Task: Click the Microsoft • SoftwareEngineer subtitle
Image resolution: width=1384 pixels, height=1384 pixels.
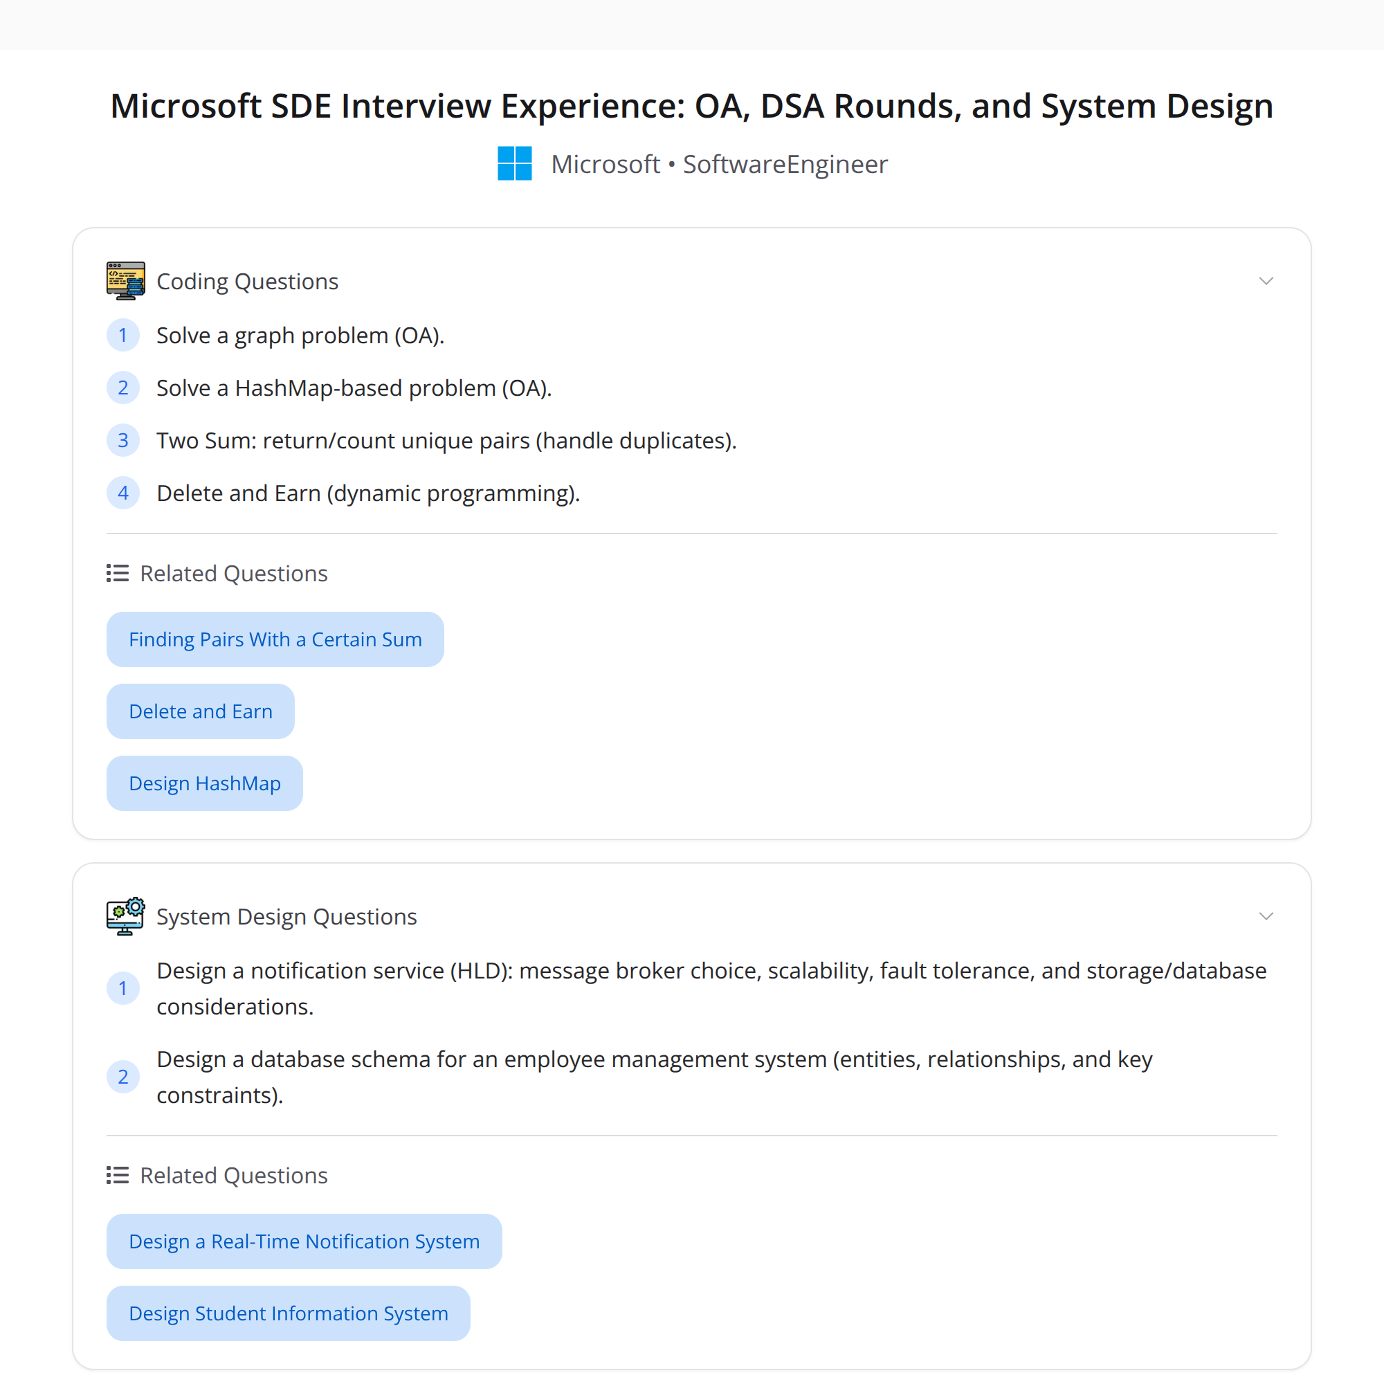Action: [719, 164]
